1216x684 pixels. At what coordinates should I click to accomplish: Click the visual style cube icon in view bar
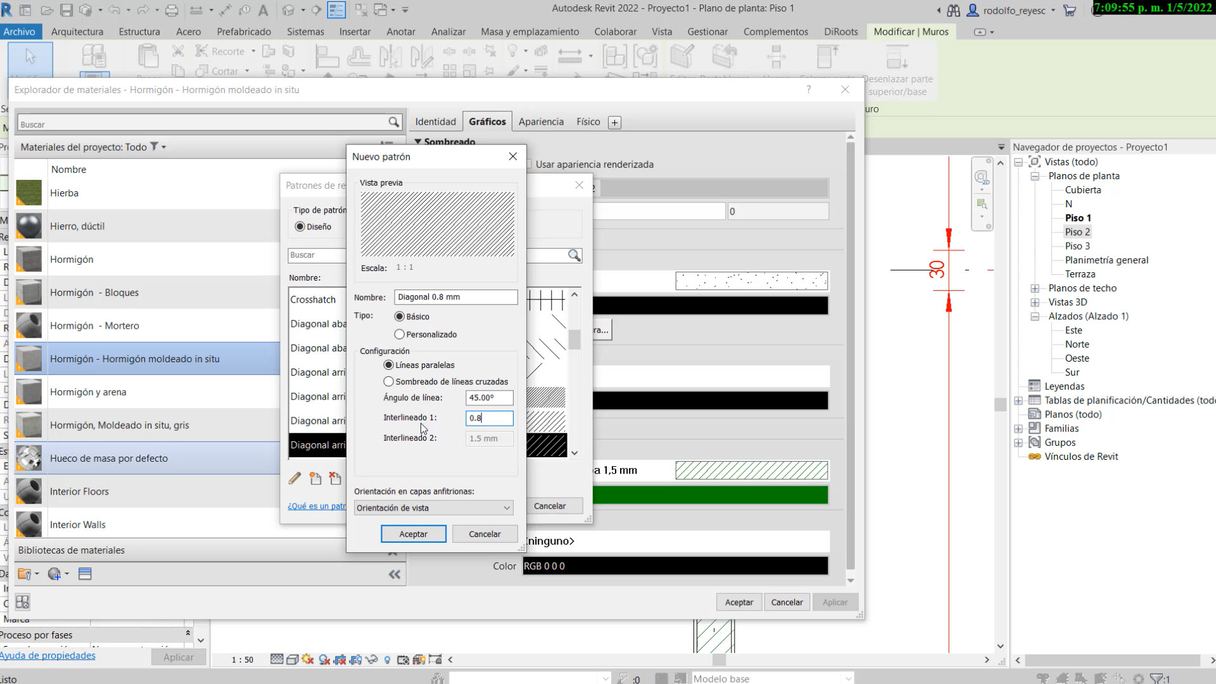pos(292,659)
